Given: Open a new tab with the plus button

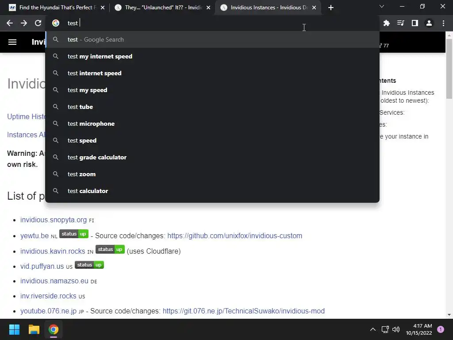Looking at the screenshot, I should 331,8.
